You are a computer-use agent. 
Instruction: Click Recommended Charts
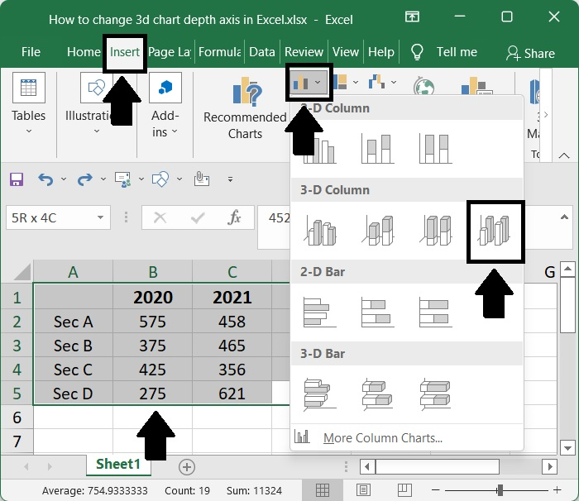[x=245, y=107]
